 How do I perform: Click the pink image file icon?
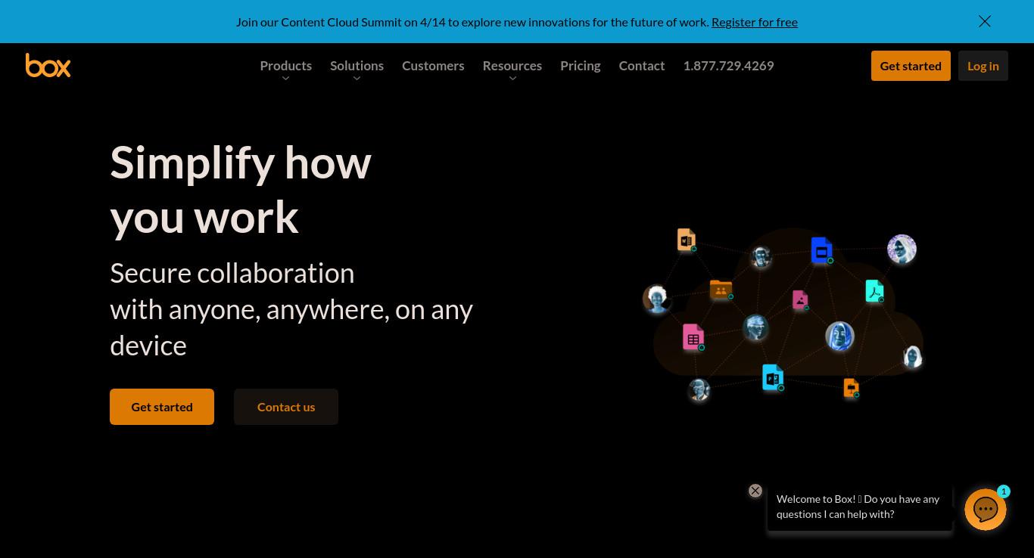coord(800,300)
